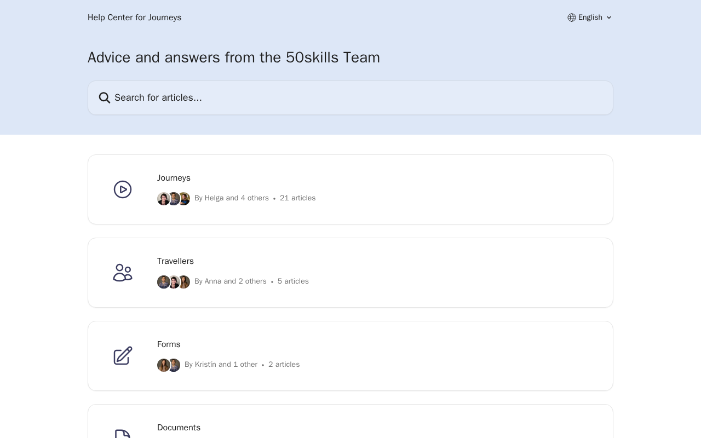Click the play circle Journeys icon
The image size is (701, 438).
pyautogui.click(x=123, y=189)
